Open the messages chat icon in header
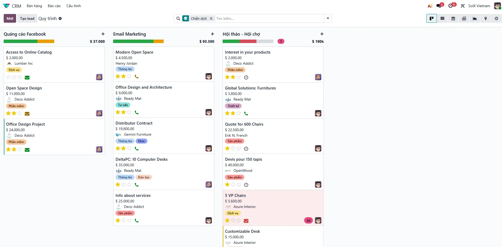 pos(439,6)
